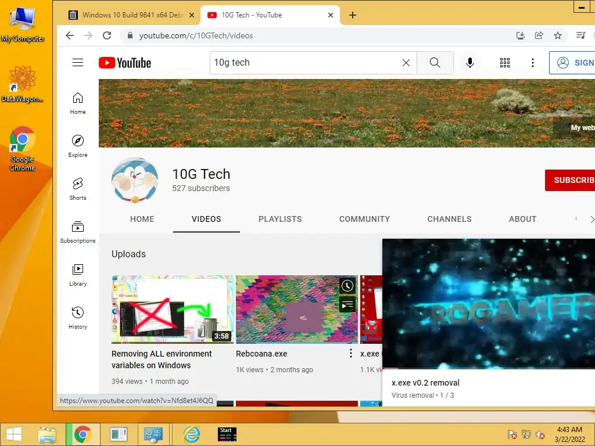Click the browser forward arrow
This screenshot has height=446, width=595.
88,35
